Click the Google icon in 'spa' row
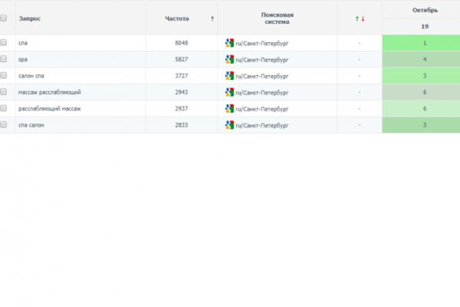This screenshot has height=307, width=460. (229, 59)
